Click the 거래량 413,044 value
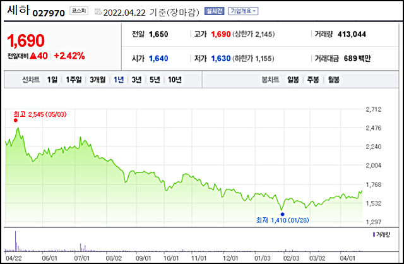 click(x=352, y=34)
